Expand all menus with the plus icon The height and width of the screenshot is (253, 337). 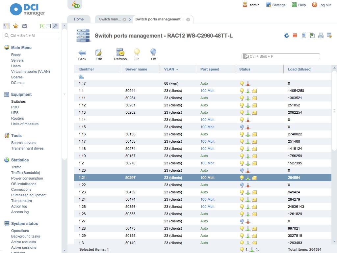[x=42, y=26]
